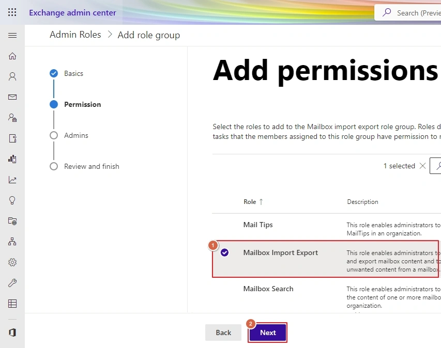Go to Home in the sidebar
The height and width of the screenshot is (348, 441).
(x=12, y=56)
